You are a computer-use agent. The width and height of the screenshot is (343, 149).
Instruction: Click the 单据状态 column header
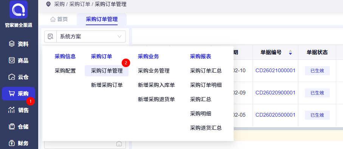click(x=317, y=52)
